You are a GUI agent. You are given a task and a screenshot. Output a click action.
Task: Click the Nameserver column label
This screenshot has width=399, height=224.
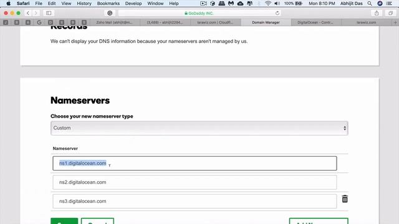click(x=65, y=149)
